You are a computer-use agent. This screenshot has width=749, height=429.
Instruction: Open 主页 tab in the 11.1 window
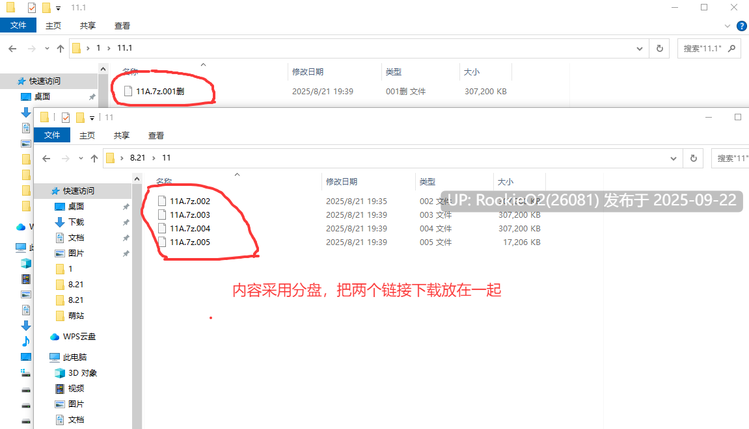pyautogui.click(x=53, y=26)
